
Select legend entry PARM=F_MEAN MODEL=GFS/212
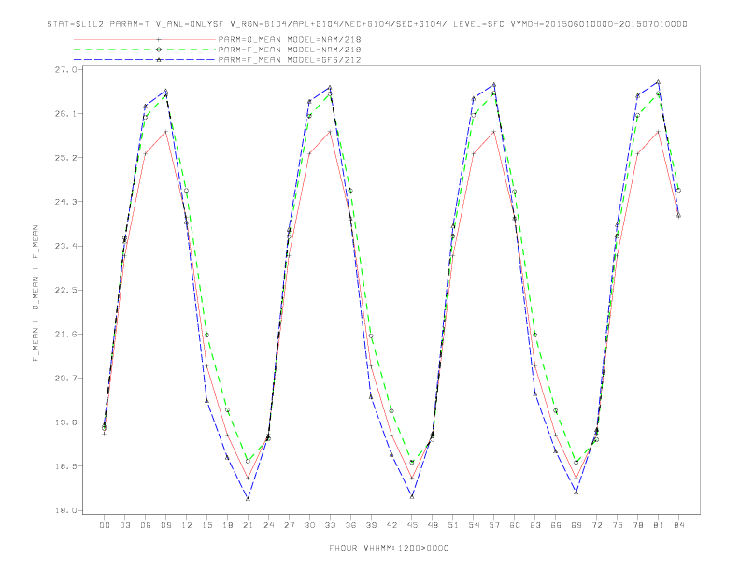click(x=290, y=60)
